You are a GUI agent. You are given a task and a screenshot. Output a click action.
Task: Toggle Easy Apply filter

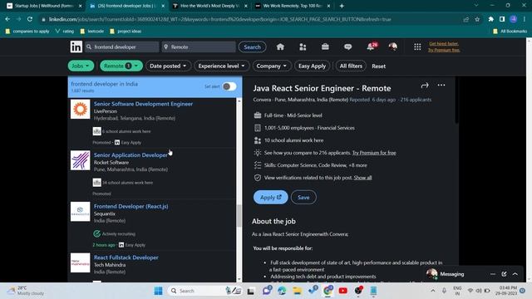312,66
